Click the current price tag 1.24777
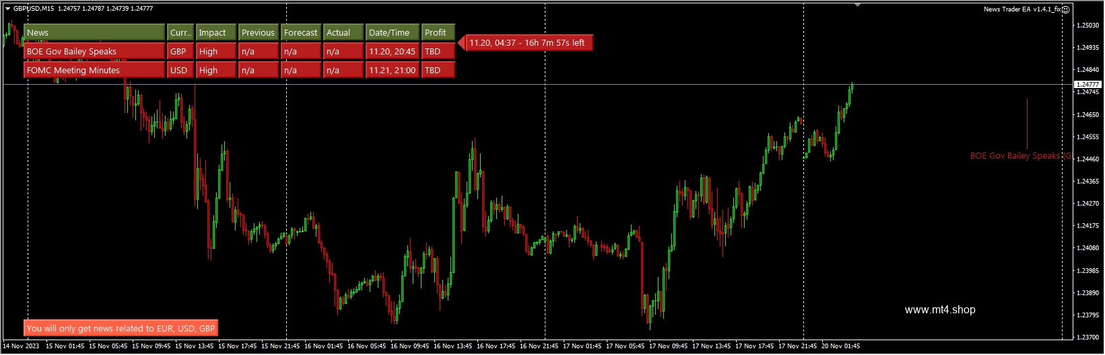Image resolution: width=1105 pixels, height=355 pixels. click(1087, 85)
